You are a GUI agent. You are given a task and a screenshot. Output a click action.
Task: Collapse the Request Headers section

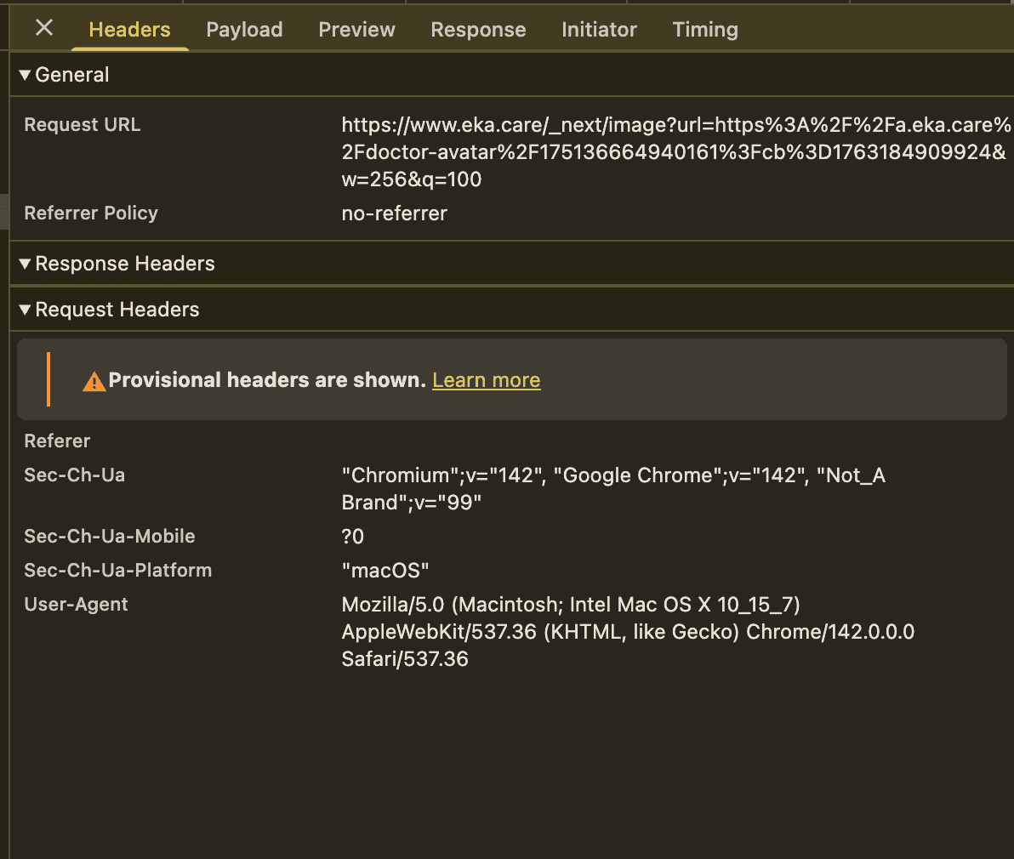pos(25,310)
